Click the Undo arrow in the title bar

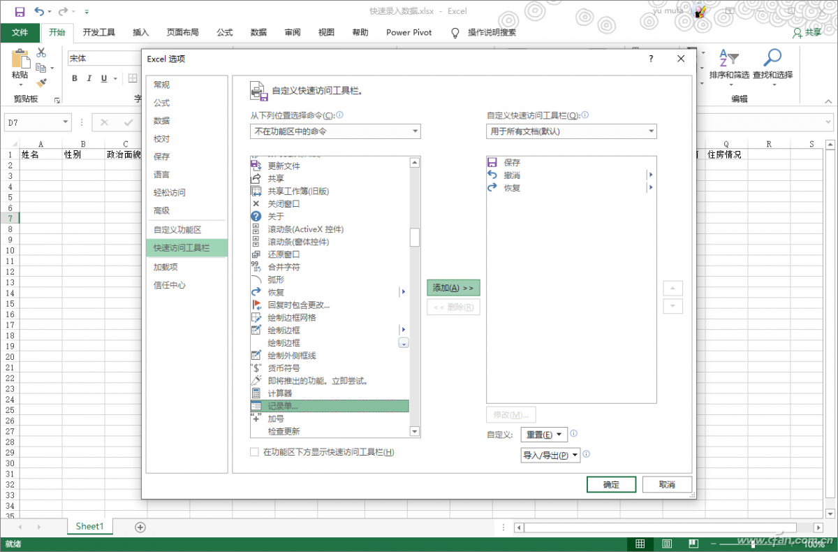[x=39, y=11]
